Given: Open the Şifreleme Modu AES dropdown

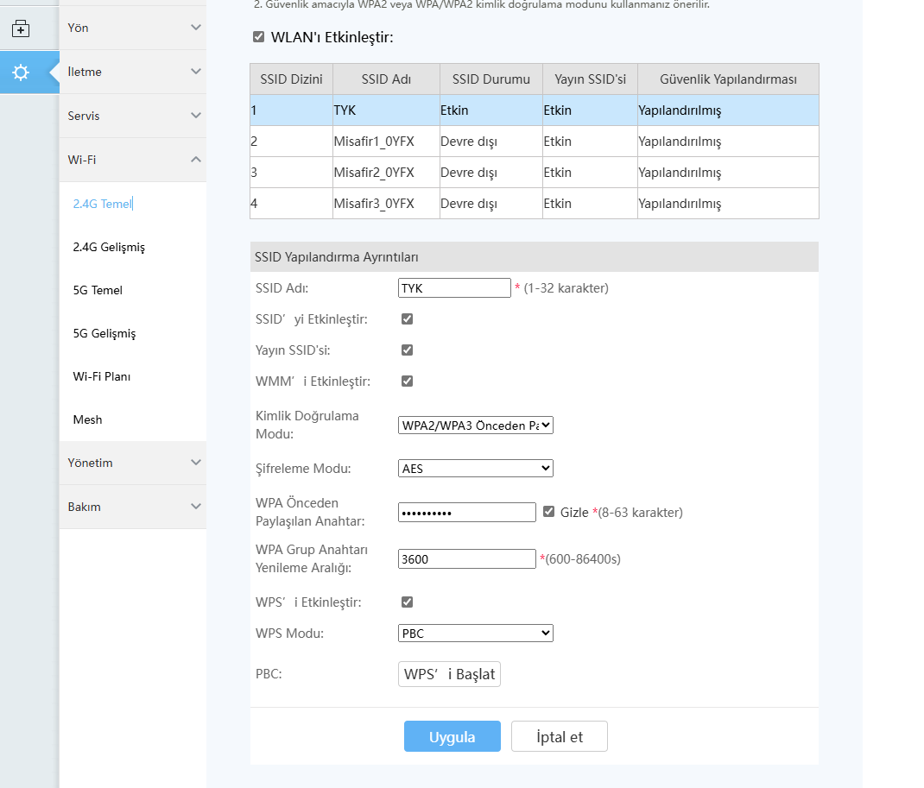Looking at the screenshot, I should 475,469.
